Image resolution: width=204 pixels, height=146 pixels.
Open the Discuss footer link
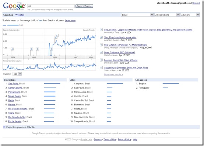(x=98, y=139)
